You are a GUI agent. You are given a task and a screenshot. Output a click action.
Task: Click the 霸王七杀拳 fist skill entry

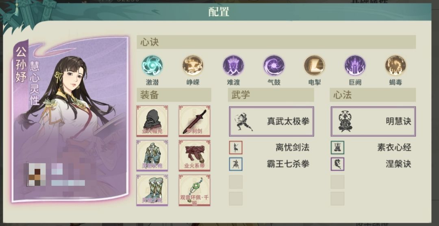pos(269,164)
